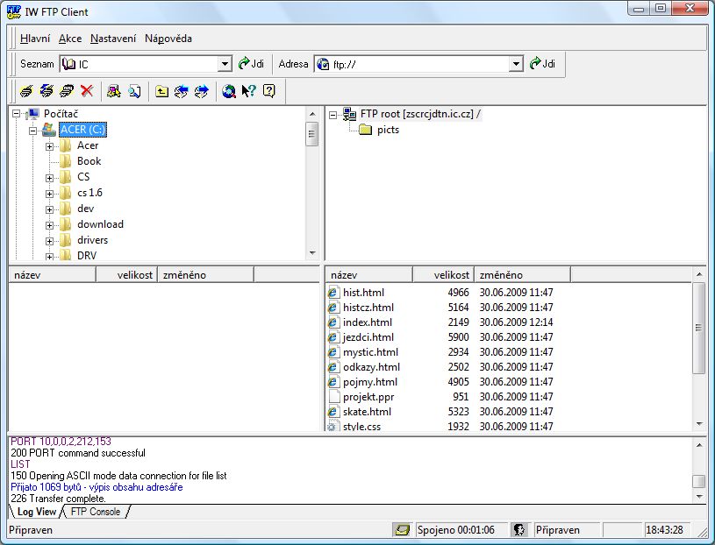The height and width of the screenshot is (545, 715).
Task: Click log panel scrollbar up arrow
Action: click(x=699, y=445)
